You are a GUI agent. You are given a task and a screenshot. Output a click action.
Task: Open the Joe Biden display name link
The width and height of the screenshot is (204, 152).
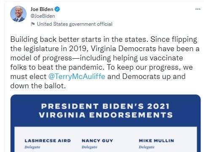pos(42,9)
